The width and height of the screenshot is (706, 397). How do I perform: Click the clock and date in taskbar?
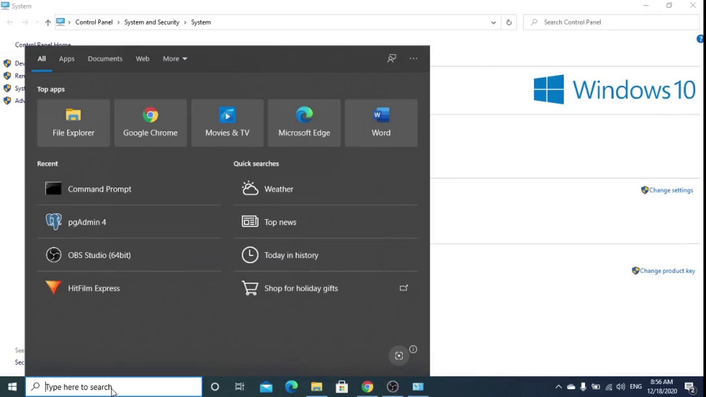coord(662,387)
